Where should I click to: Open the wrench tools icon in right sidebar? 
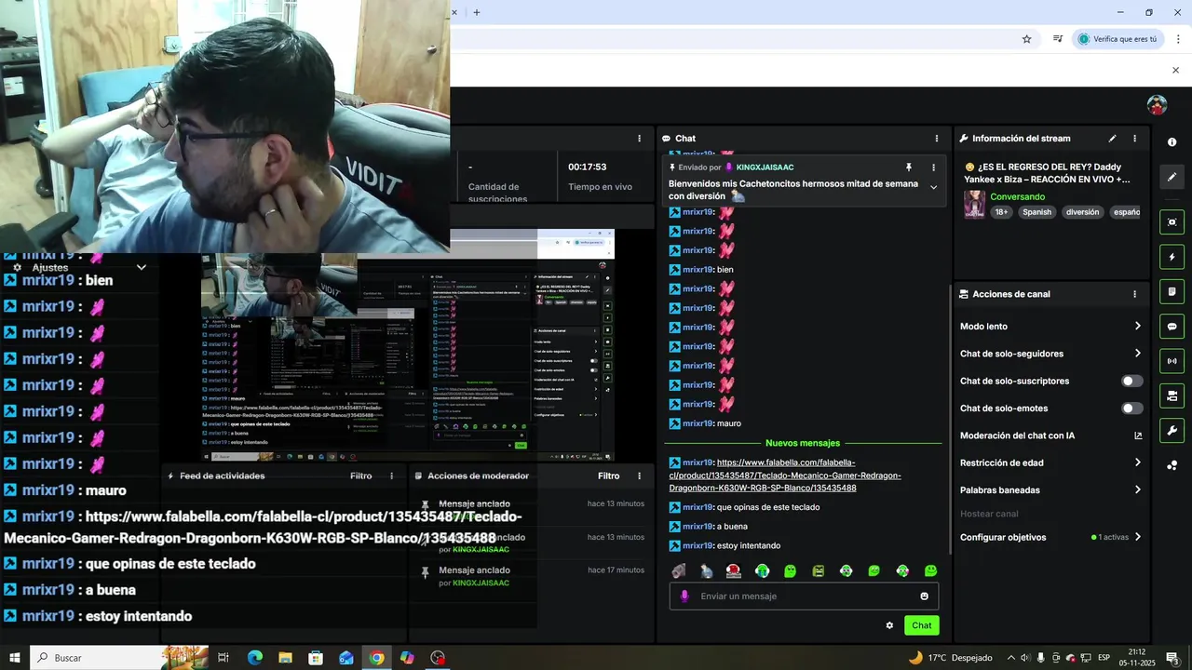[x=1172, y=430]
